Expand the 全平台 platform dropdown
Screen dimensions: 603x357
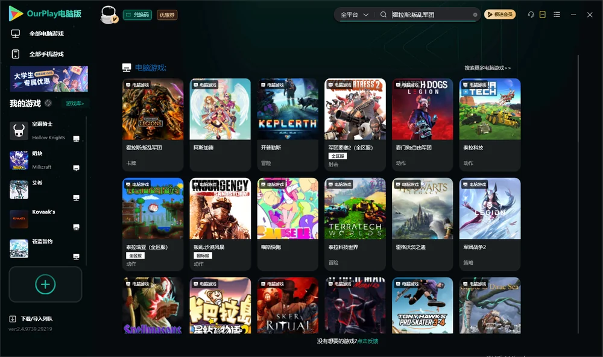coord(354,14)
